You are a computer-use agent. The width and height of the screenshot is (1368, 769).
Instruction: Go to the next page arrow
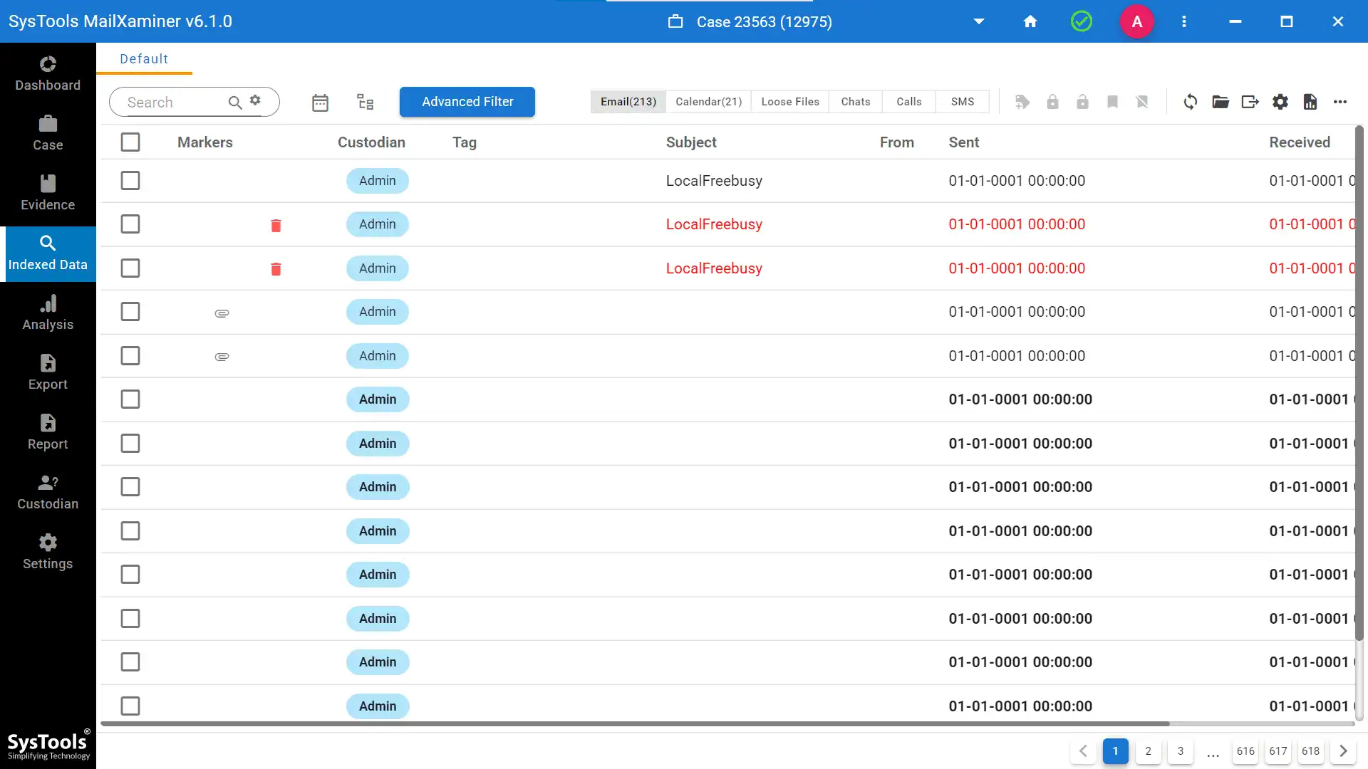coord(1343,751)
